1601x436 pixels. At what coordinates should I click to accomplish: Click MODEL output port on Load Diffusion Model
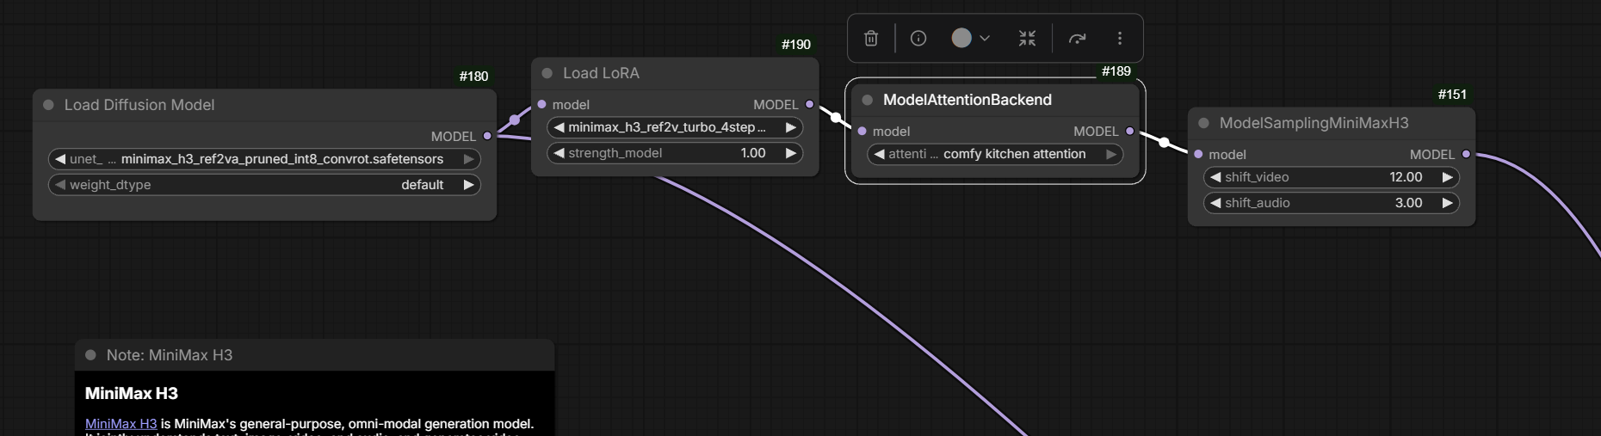coord(487,136)
